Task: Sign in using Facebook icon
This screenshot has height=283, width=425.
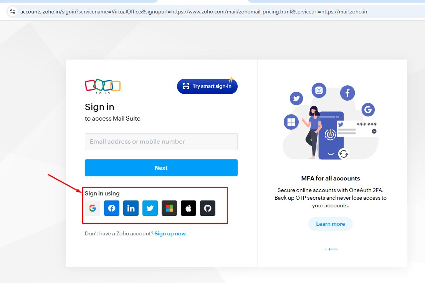Action: click(x=112, y=208)
